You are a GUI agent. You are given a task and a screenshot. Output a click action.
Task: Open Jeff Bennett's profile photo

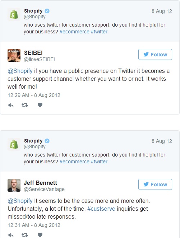coord(14,185)
